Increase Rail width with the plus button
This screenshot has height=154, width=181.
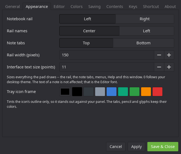click(169, 55)
